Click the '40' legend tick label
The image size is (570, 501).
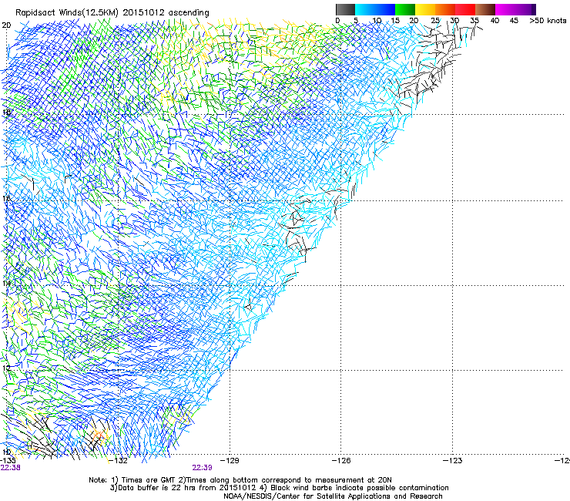495,21
